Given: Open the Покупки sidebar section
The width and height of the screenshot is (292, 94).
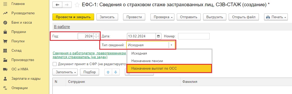Looking at the screenshot, I should (x=18, y=41).
